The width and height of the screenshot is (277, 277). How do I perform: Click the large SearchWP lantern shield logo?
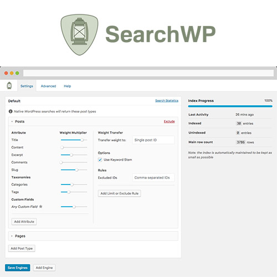point(79,35)
